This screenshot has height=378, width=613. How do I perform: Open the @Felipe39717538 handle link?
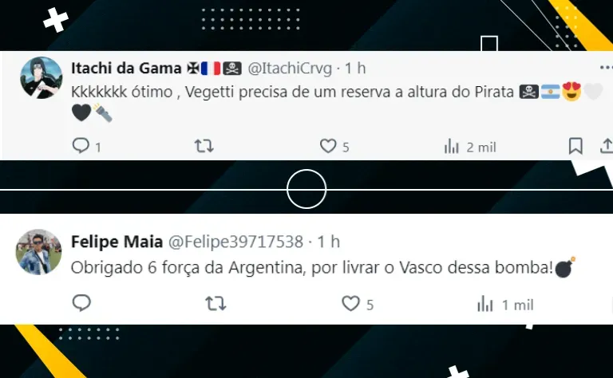pyautogui.click(x=235, y=242)
